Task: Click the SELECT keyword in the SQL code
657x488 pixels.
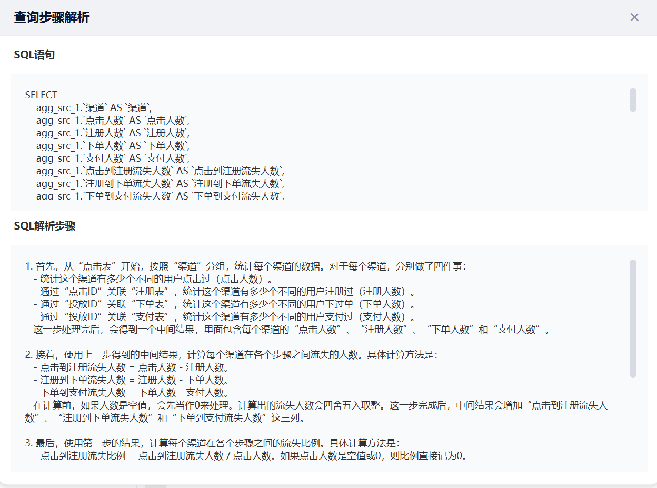Action: click(41, 95)
